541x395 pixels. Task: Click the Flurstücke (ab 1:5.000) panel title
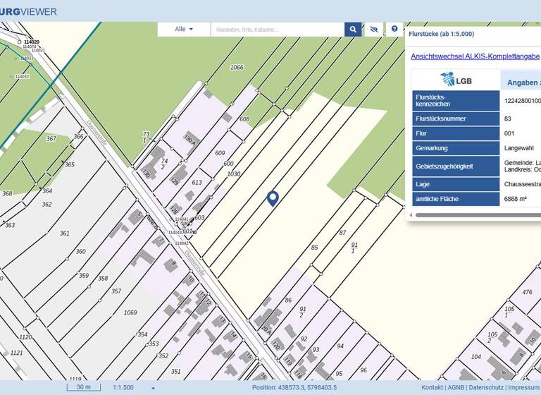coord(441,34)
